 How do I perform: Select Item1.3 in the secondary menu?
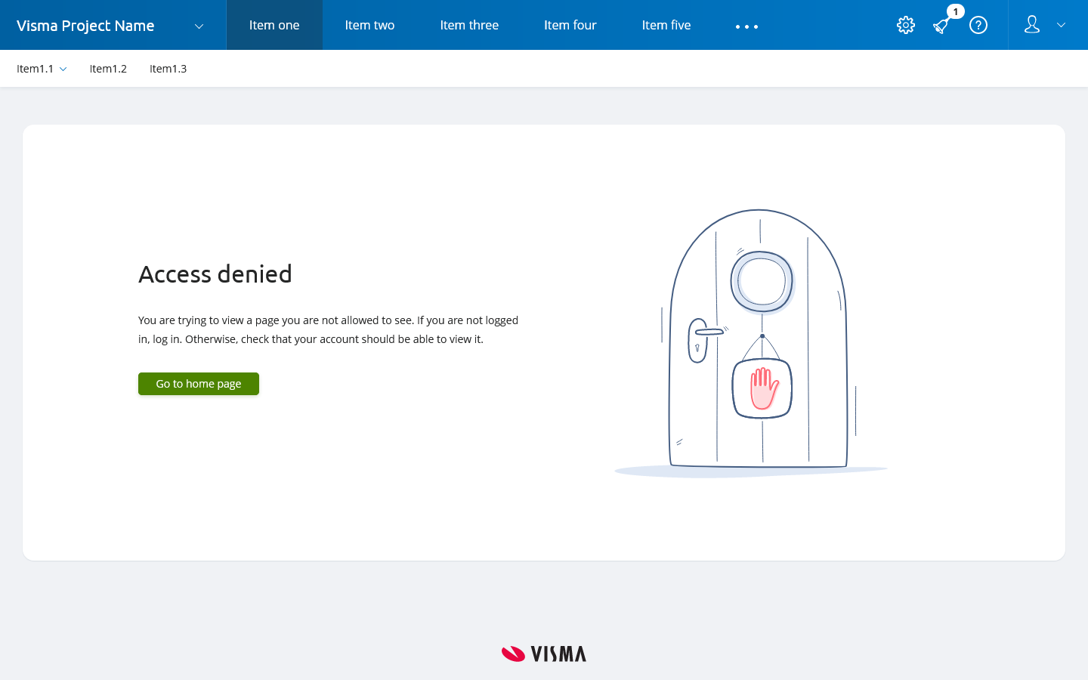click(168, 69)
